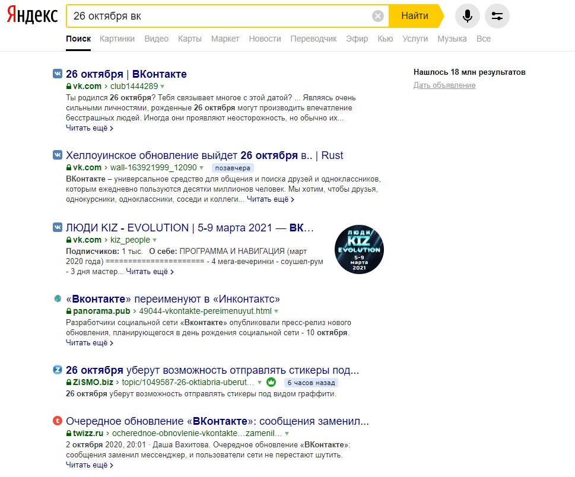Open 'ЛЮДИ KIZ - EVOLUTION' result title
The height and width of the screenshot is (477, 575).
[x=190, y=228]
